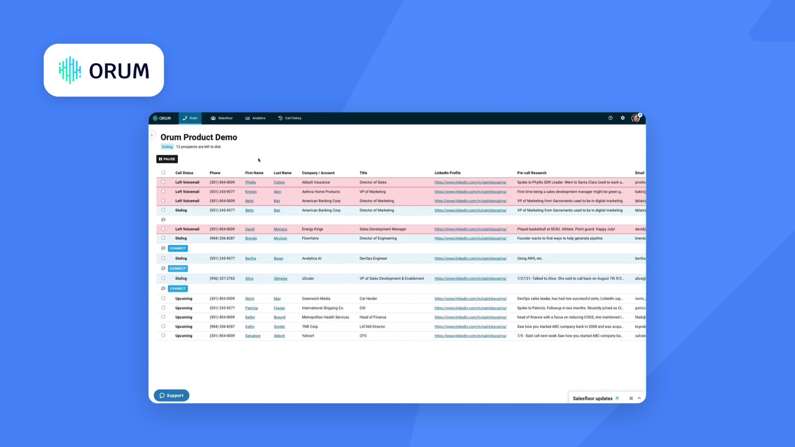This screenshot has width=795, height=447.
Task: Check the box for Phyllis Cotton's row
Action: click(163, 182)
